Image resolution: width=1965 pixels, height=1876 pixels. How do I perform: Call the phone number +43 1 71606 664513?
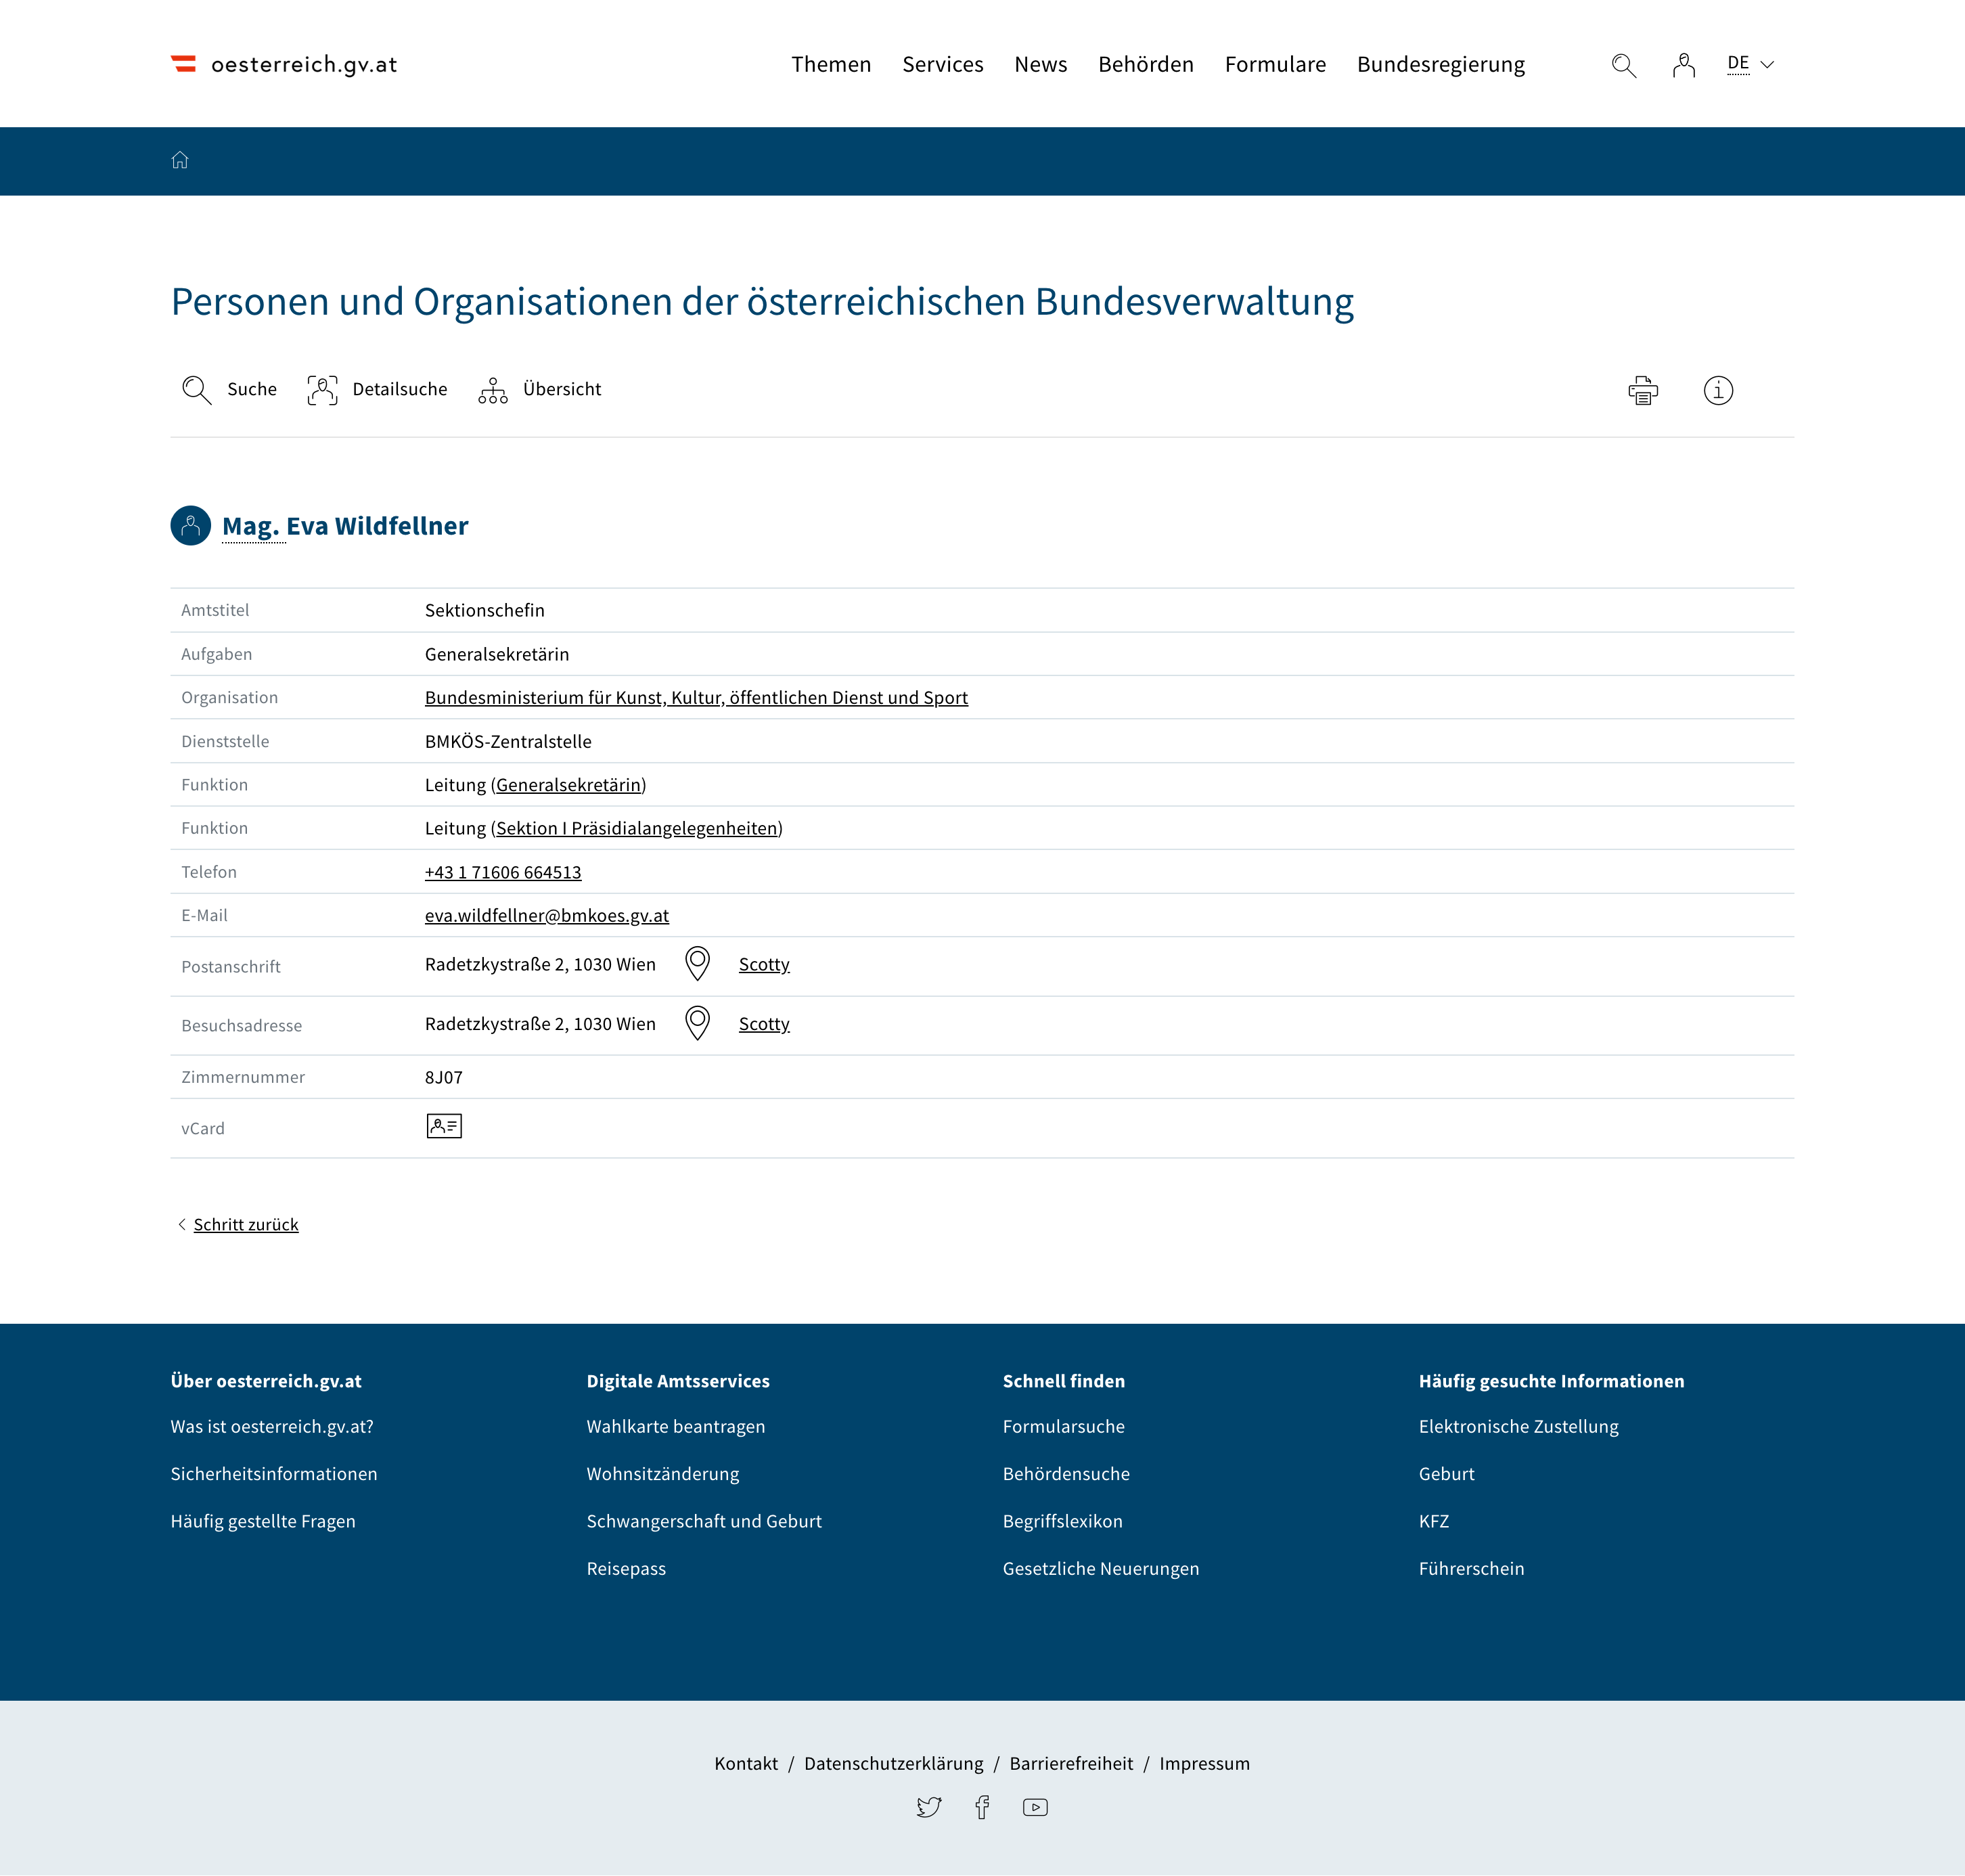point(503,872)
